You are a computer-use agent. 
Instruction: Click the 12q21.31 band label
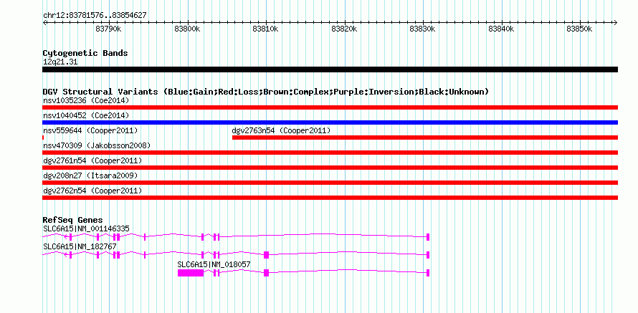(60, 62)
